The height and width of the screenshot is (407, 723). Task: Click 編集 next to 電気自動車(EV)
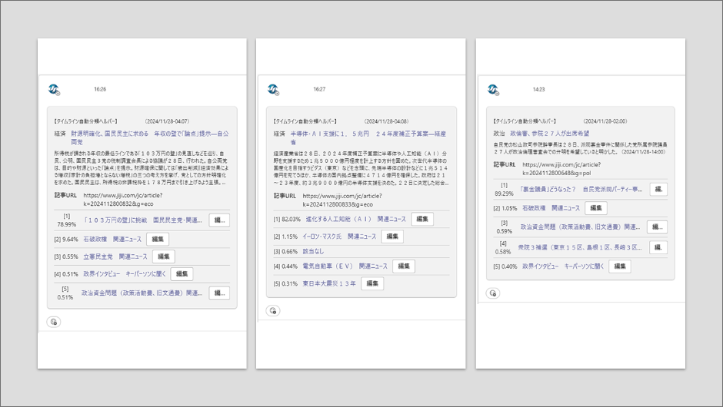click(x=404, y=266)
